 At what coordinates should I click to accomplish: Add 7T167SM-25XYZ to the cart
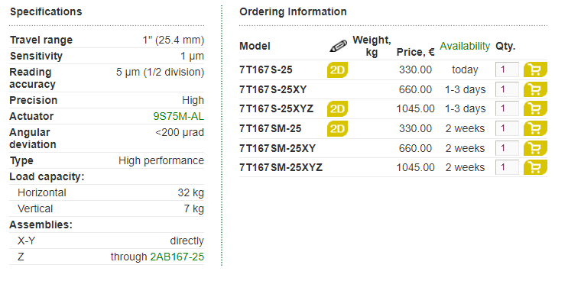pyautogui.click(x=535, y=167)
